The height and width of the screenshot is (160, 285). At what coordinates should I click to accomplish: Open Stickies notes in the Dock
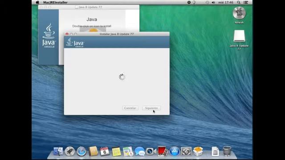tap(116, 151)
